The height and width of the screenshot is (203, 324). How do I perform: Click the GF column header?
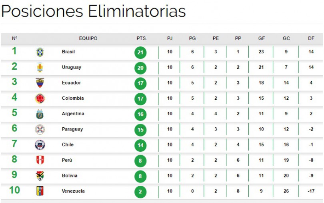point(261,38)
